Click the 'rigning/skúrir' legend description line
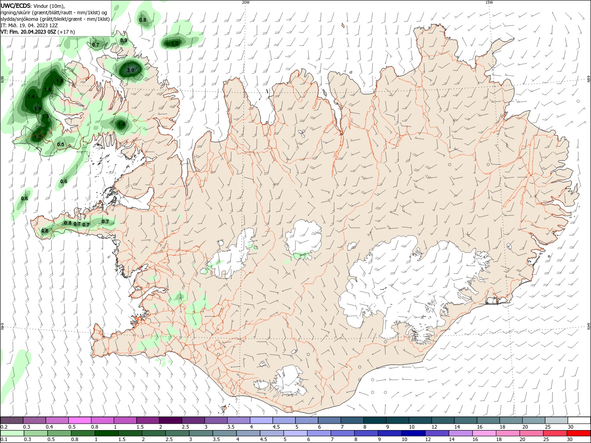The image size is (591, 443). 54,12
